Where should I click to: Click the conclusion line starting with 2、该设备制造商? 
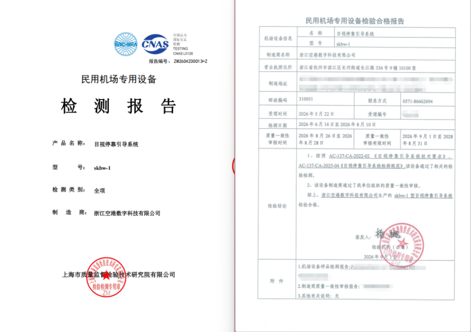click(x=364, y=185)
